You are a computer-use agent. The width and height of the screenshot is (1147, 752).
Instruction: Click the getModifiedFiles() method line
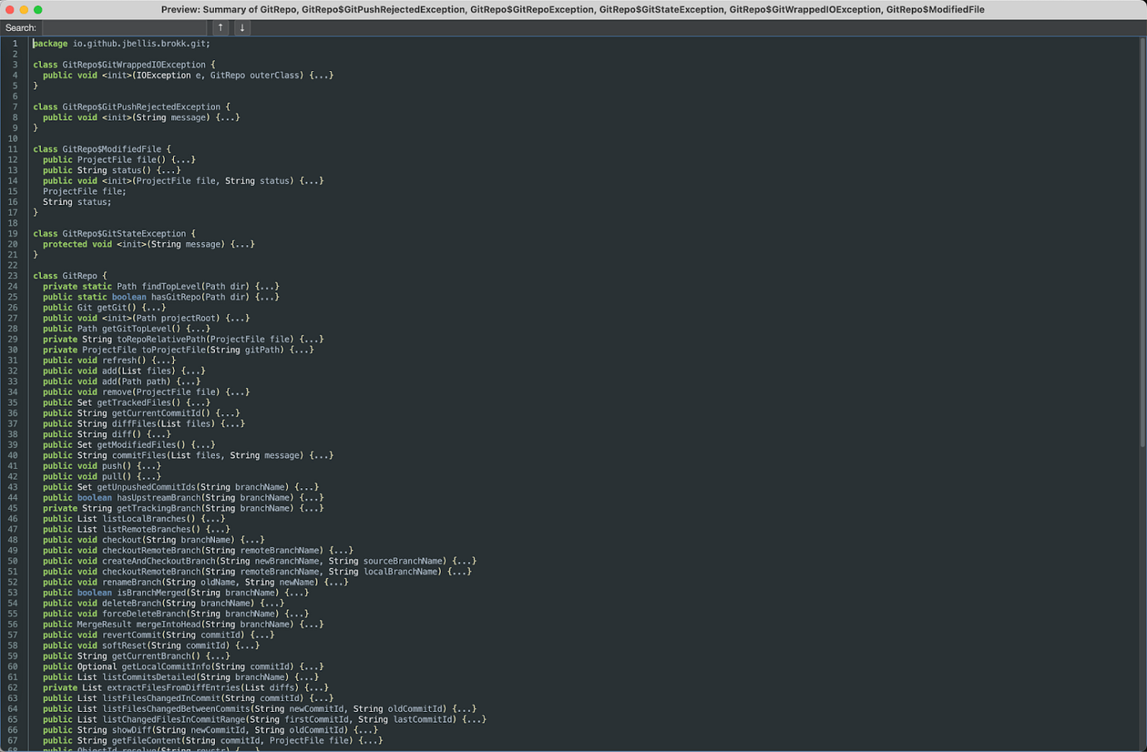point(129,445)
